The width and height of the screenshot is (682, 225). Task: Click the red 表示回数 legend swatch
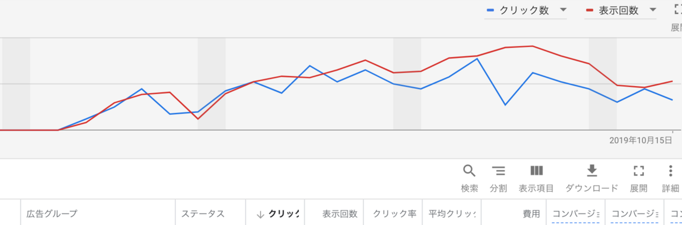590,10
